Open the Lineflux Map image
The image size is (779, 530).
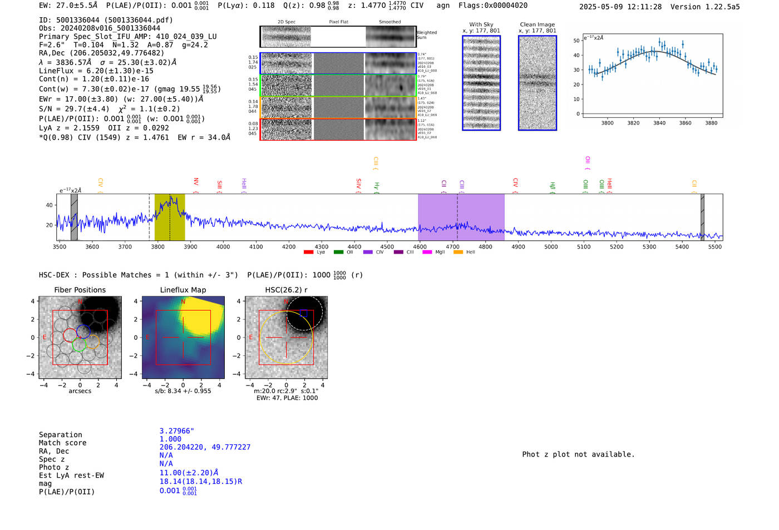coord(183,337)
